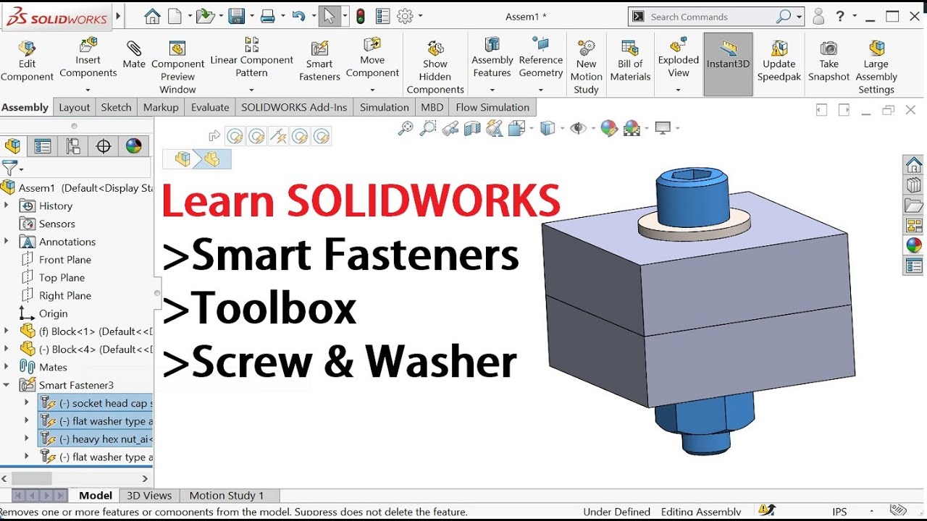The height and width of the screenshot is (521, 927).
Task: Switch to the Markup tab
Action: (x=161, y=107)
